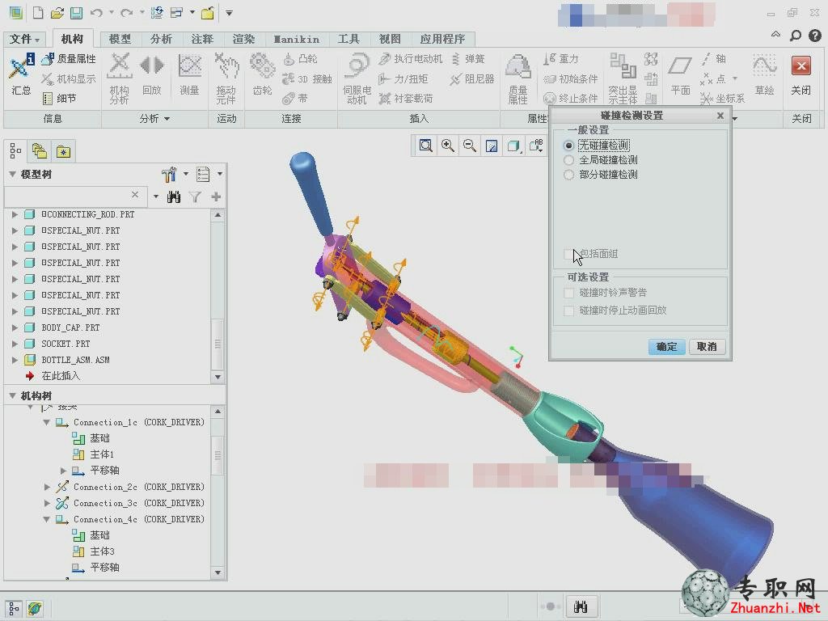828x621 pixels.
Task: Select 平移轴 under Connection_4c
Action: (x=104, y=568)
